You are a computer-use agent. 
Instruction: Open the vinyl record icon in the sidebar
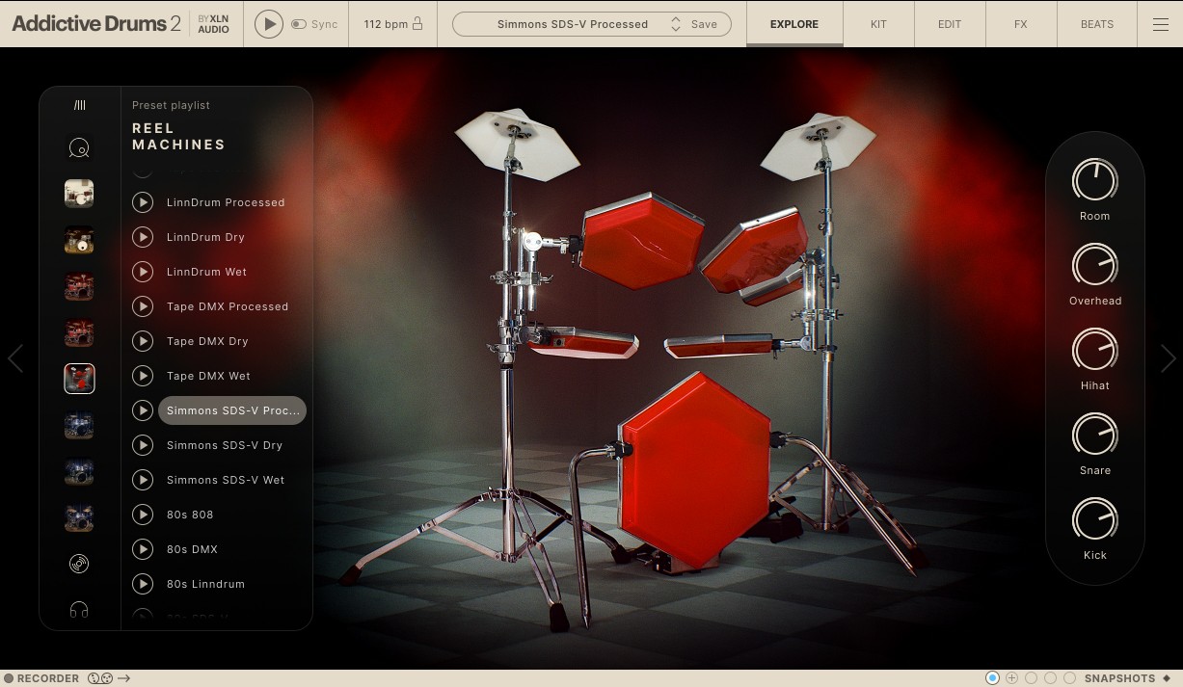pos(79,564)
